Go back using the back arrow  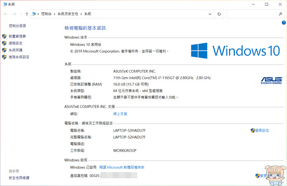pyautogui.click(x=6, y=14)
